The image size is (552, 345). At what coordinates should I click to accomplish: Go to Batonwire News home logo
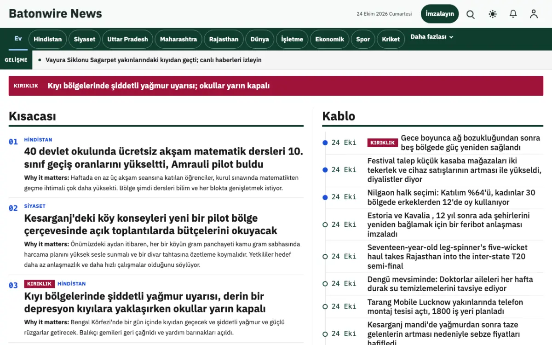click(55, 14)
